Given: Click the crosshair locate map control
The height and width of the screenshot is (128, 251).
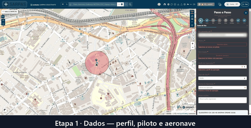Looking at the screenshot, I should pos(193,36).
